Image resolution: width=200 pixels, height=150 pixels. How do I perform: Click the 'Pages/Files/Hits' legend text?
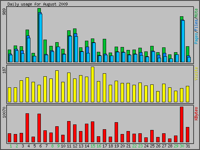click(x=196, y=26)
